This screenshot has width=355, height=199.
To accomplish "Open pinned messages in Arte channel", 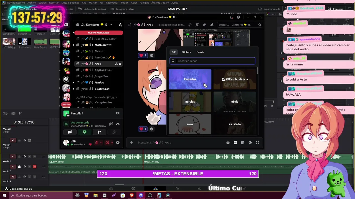I will click(205, 25).
